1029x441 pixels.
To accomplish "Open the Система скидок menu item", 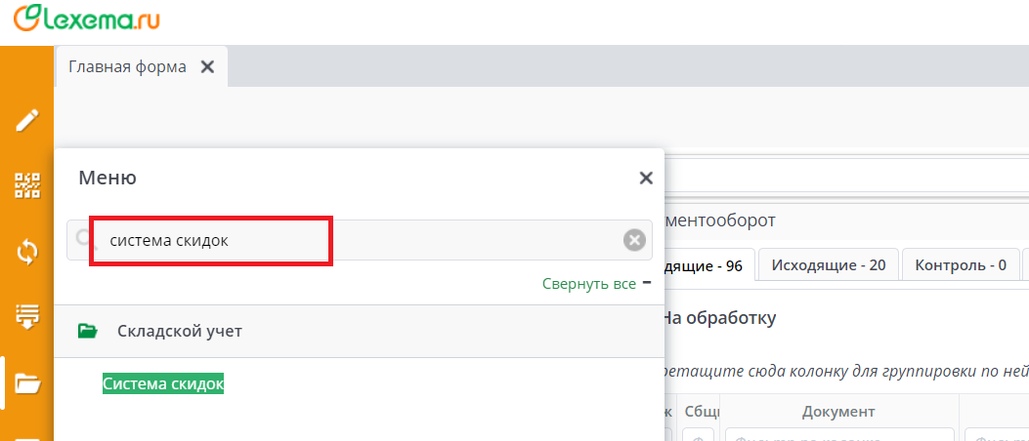I will pos(163,384).
